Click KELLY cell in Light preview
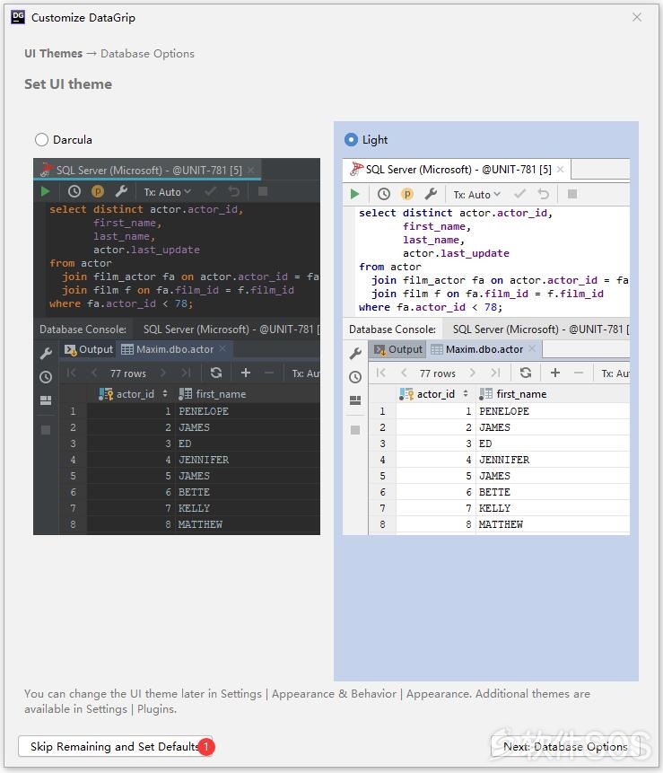This screenshot has height=773, width=663. pyautogui.click(x=494, y=508)
